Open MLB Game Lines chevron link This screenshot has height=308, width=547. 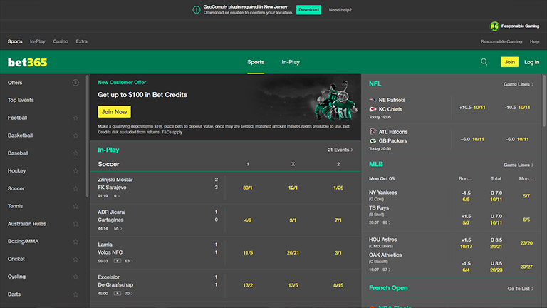[519, 165]
